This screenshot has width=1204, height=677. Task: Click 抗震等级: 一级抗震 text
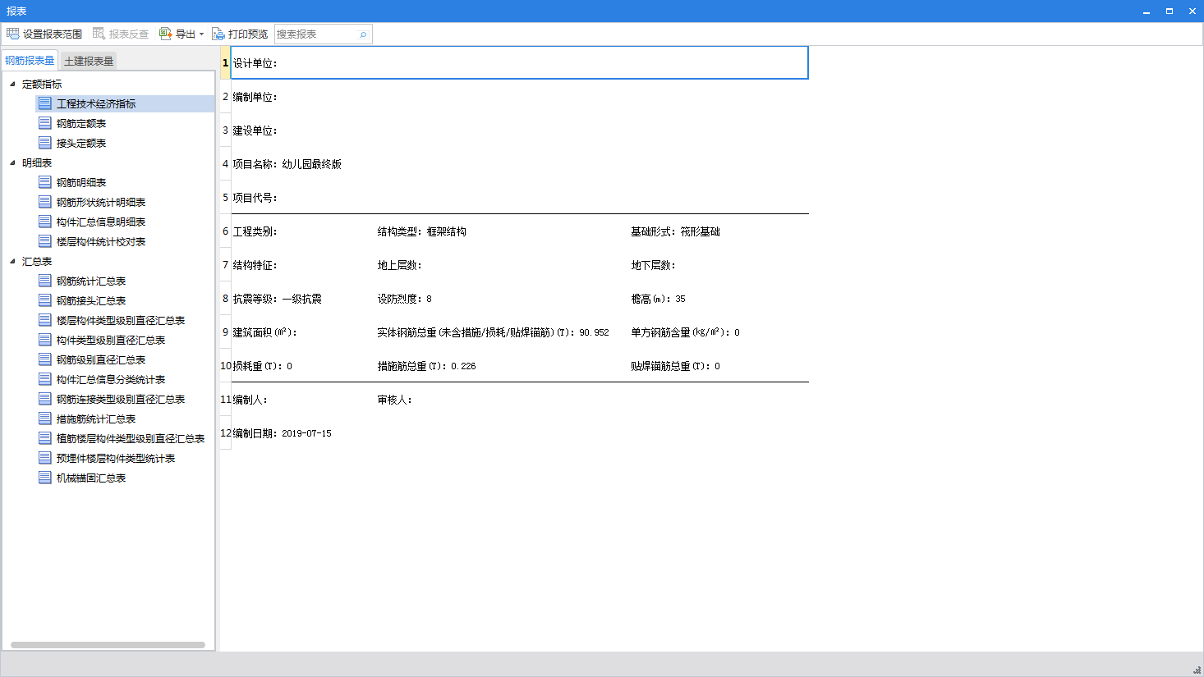(278, 299)
